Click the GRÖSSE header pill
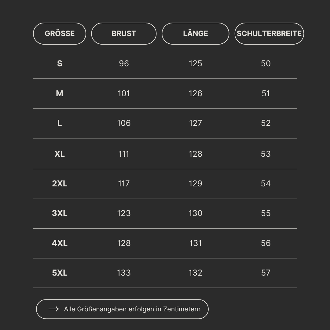This screenshot has width=330, height=330. coord(60,34)
